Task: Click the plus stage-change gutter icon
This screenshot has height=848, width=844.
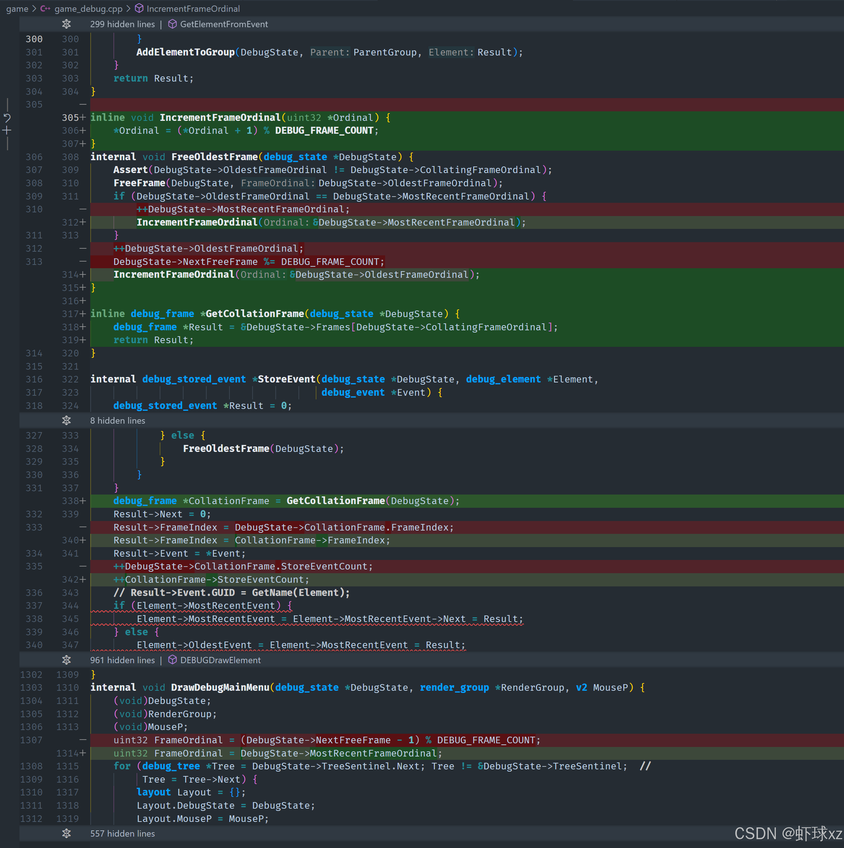Action: 7,130
